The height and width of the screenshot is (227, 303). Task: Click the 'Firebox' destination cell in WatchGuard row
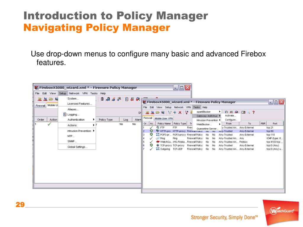pos(244,142)
